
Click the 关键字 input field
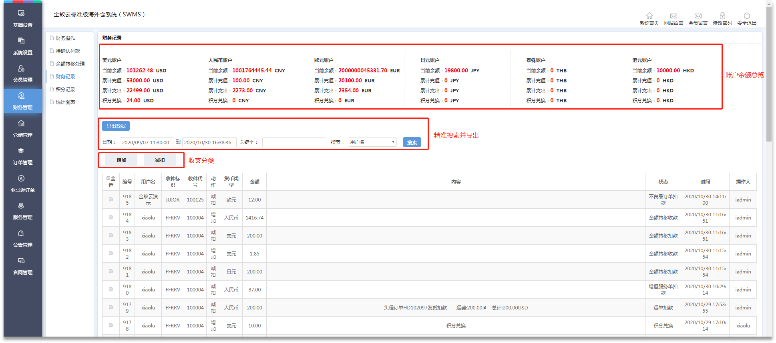pyautogui.click(x=294, y=142)
